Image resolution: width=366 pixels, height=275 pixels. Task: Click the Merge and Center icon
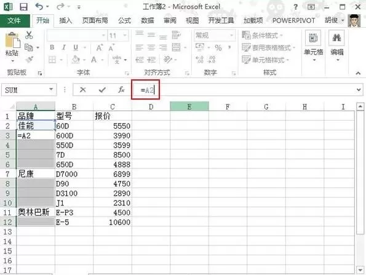coord(176,47)
